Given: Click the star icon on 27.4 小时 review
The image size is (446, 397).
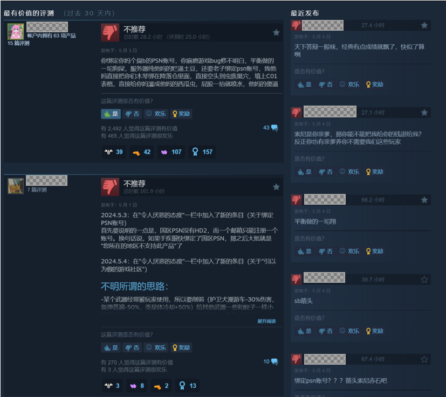Looking at the screenshot, I should [424, 25].
